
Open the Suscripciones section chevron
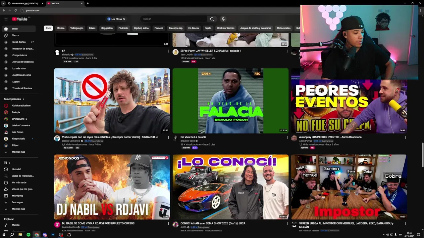click(x=23, y=99)
